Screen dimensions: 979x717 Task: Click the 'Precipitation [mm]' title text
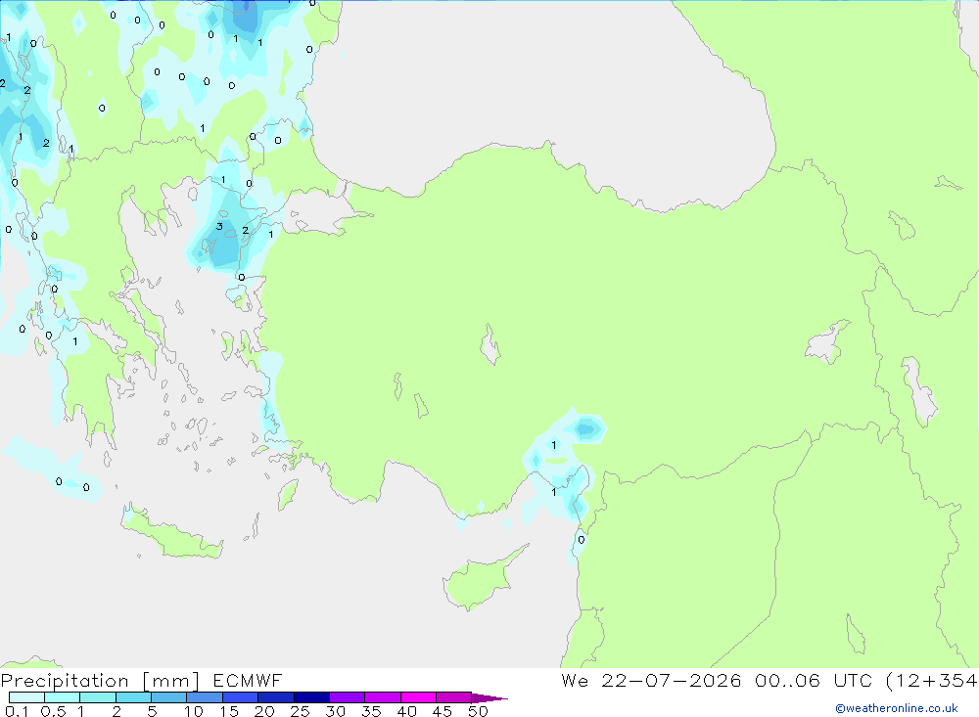pyautogui.click(x=100, y=681)
